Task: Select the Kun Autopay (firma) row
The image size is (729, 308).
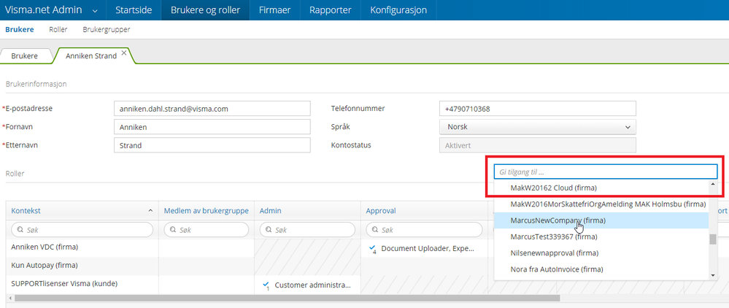Action: (45, 265)
